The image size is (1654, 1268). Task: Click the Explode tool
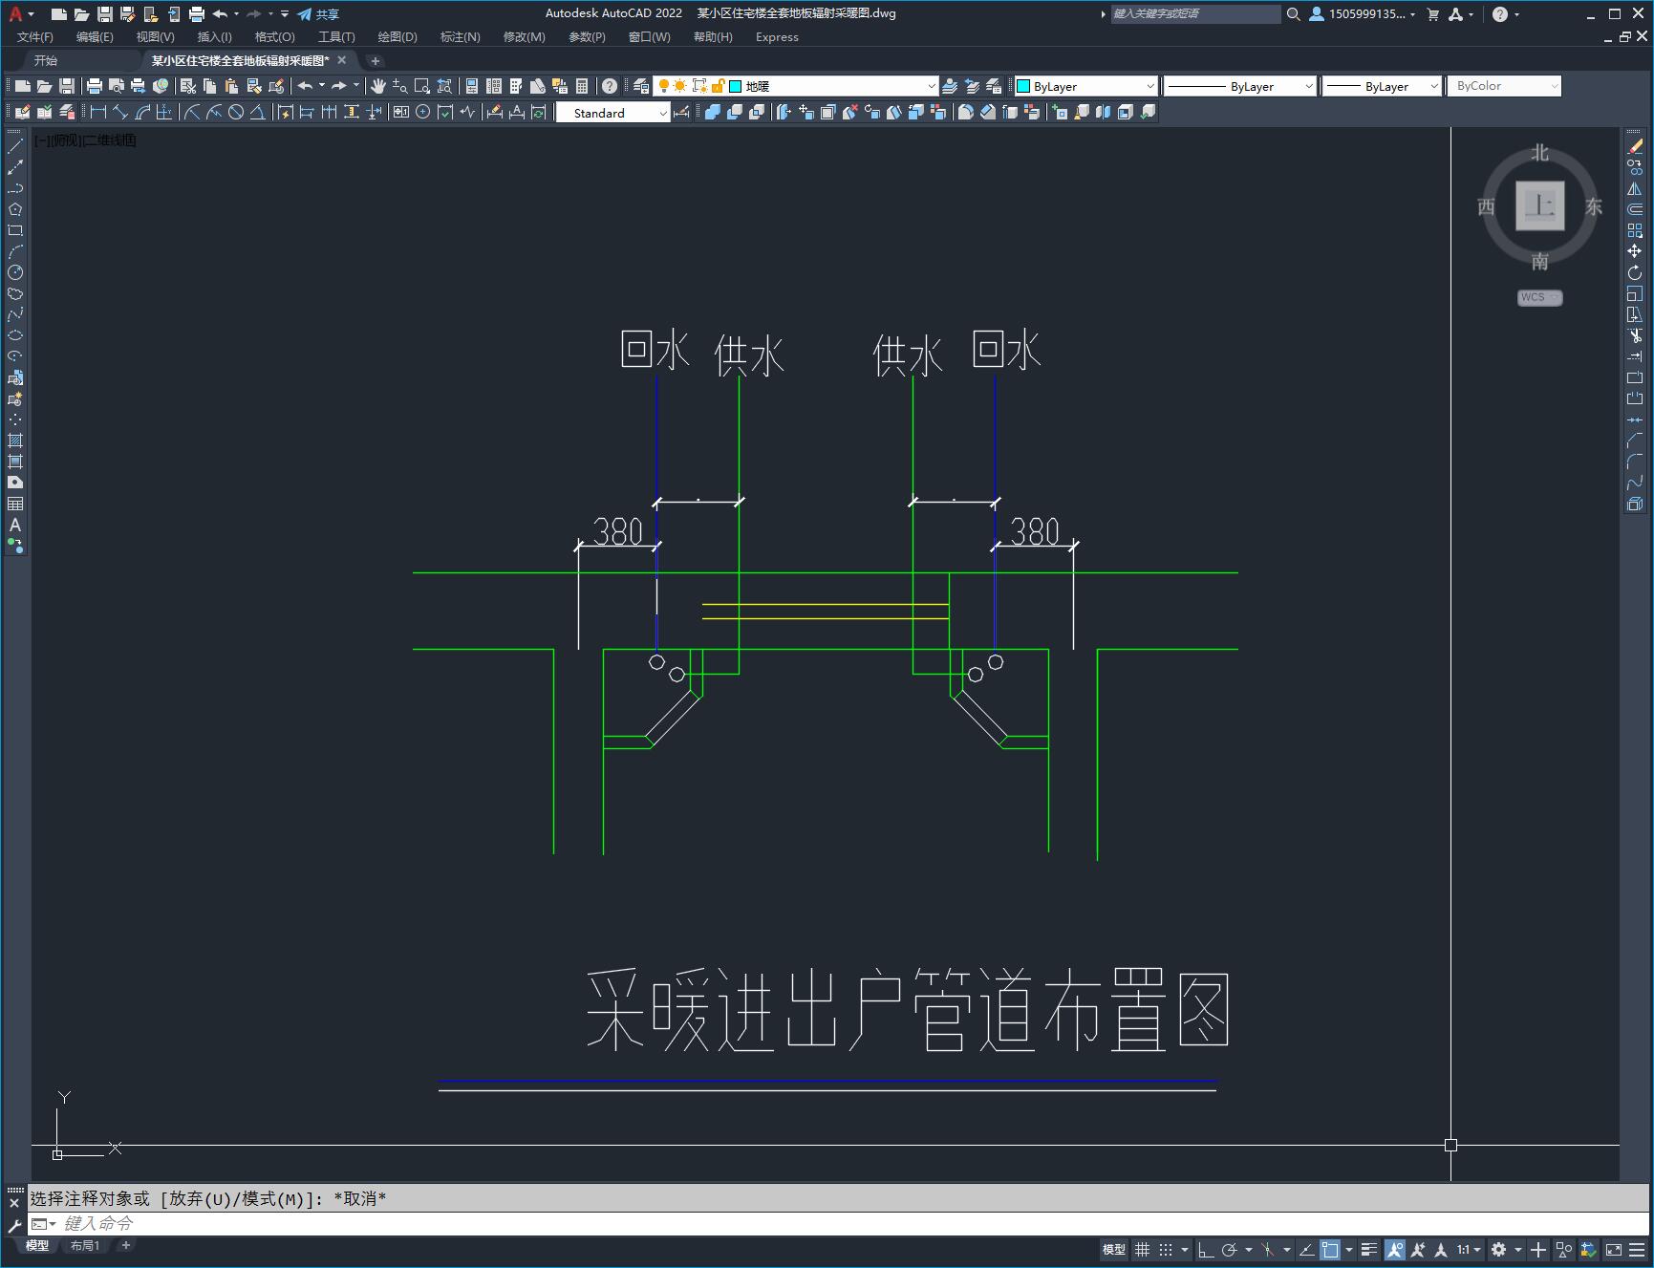click(1635, 504)
